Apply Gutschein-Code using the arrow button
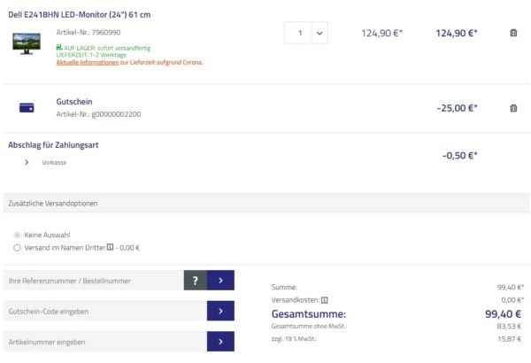Viewport: 531px width, 363px height. coord(219,311)
